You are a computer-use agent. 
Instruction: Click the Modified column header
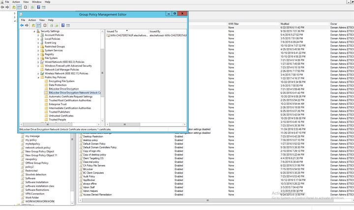[286, 23]
